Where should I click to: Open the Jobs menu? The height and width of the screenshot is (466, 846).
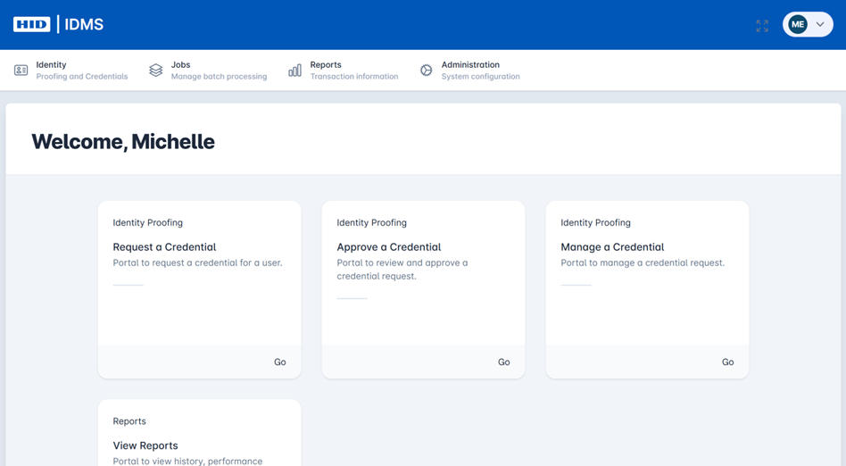pos(208,71)
